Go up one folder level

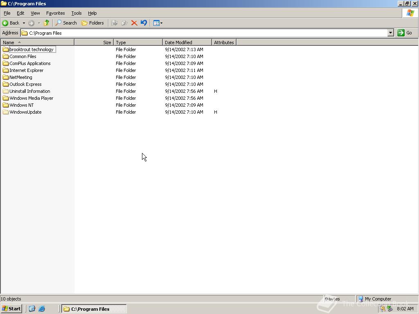47,23
